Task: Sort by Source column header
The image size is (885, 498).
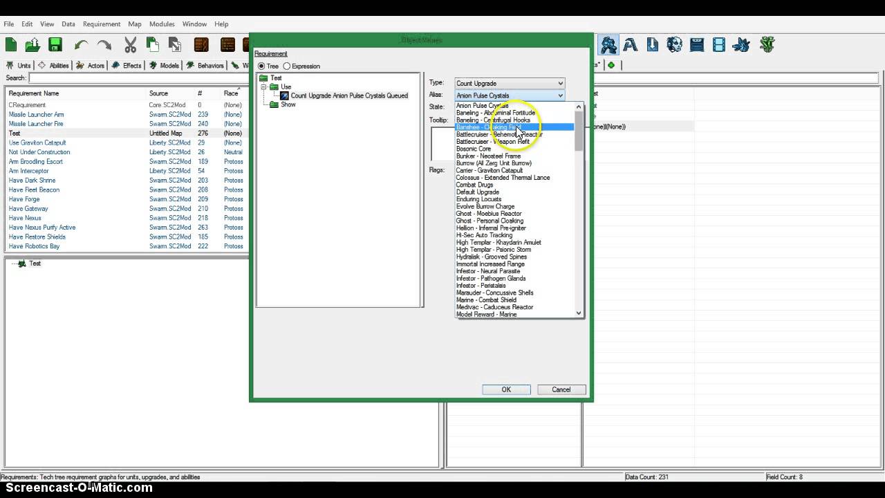Action: point(170,93)
